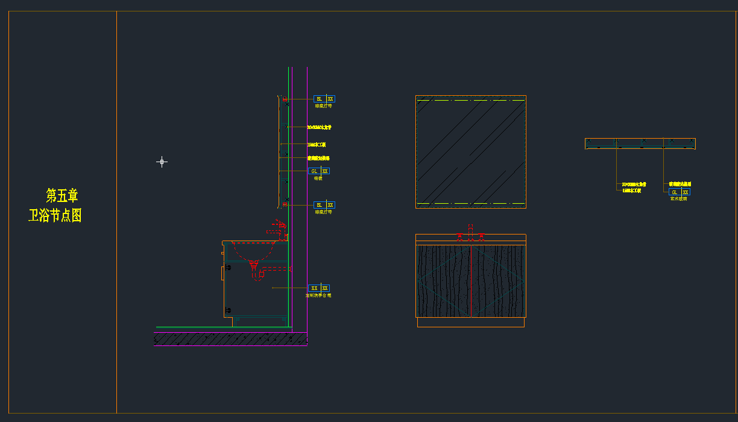
Task: Pick the red faucet on the front elevation
Action: pyautogui.click(x=470, y=234)
